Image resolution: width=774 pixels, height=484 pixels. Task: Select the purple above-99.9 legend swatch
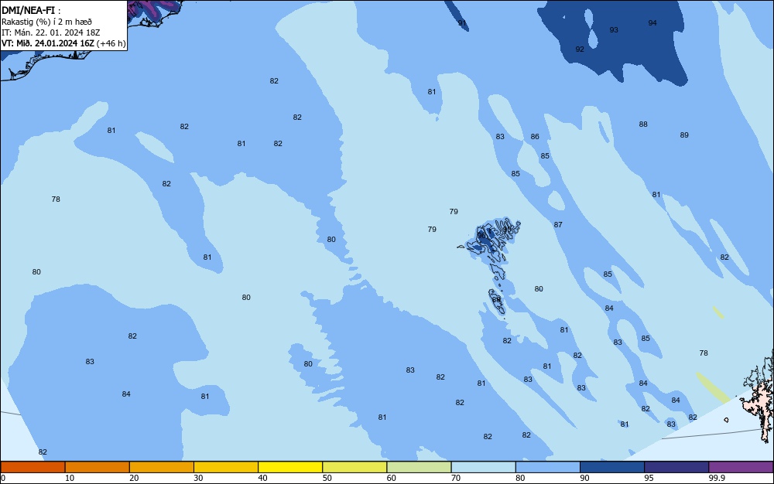coord(741,467)
